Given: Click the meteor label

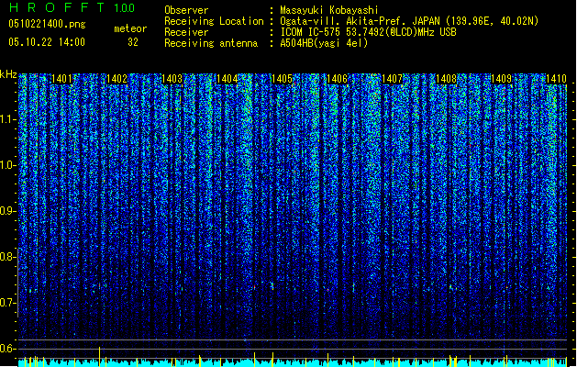Looking at the screenshot, I should tap(130, 28).
